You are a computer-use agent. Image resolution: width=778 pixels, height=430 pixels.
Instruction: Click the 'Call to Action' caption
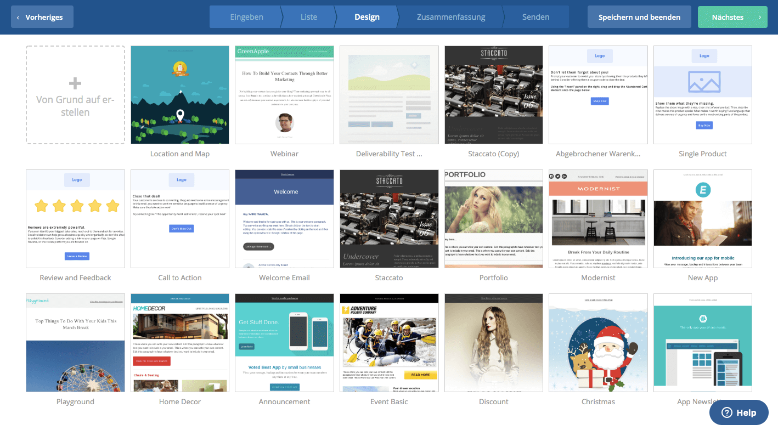180,278
